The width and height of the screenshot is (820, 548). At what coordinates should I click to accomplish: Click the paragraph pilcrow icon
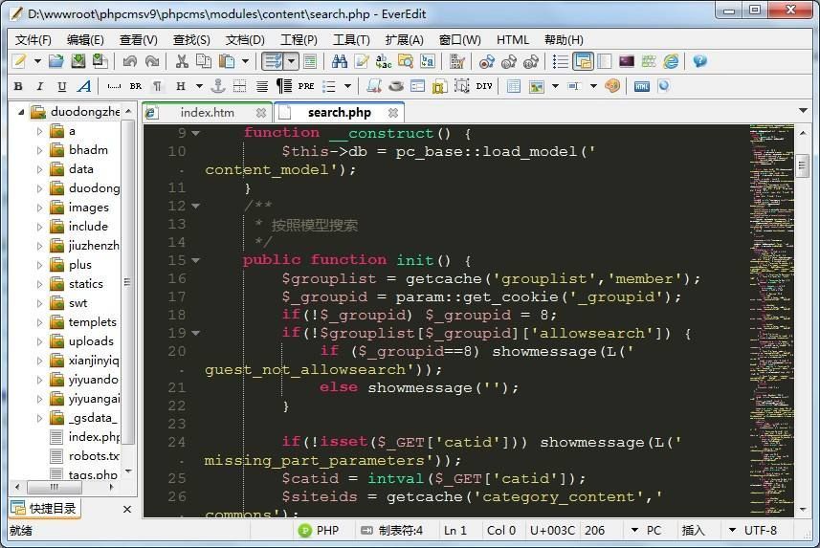click(x=158, y=86)
